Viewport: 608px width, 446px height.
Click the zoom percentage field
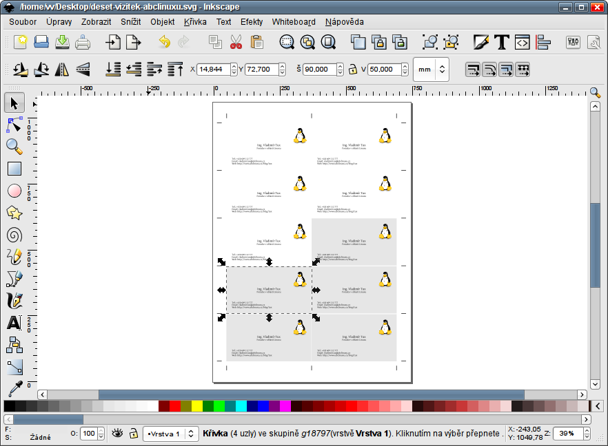click(569, 433)
